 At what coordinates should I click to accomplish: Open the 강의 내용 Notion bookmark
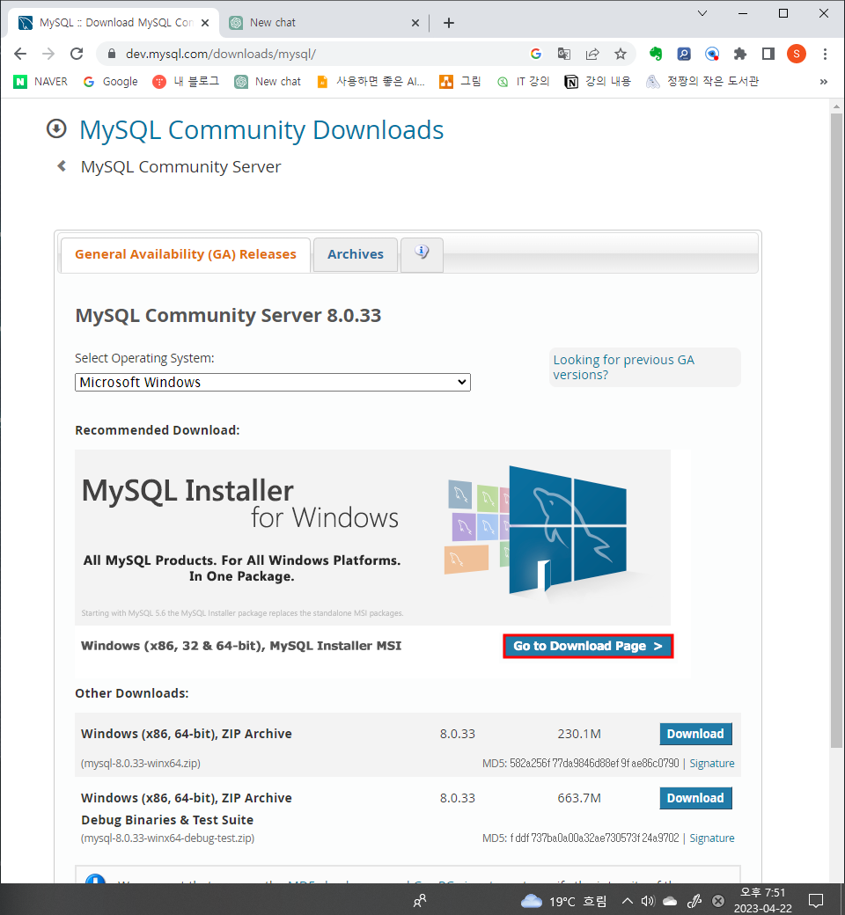click(x=598, y=82)
